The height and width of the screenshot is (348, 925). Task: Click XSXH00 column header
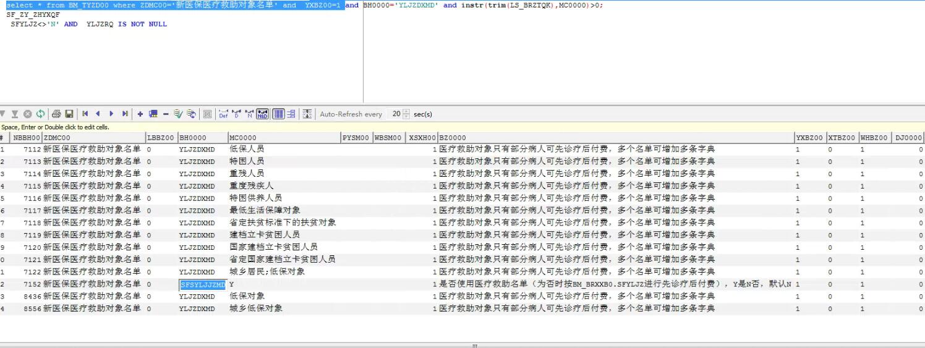pyautogui.click(x=422, y=138)
